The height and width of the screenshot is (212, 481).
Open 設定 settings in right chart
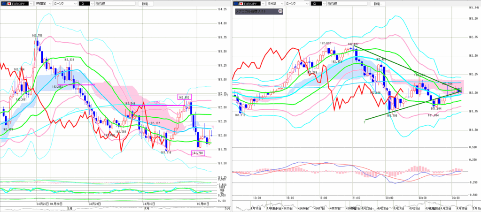click(378, 4)
